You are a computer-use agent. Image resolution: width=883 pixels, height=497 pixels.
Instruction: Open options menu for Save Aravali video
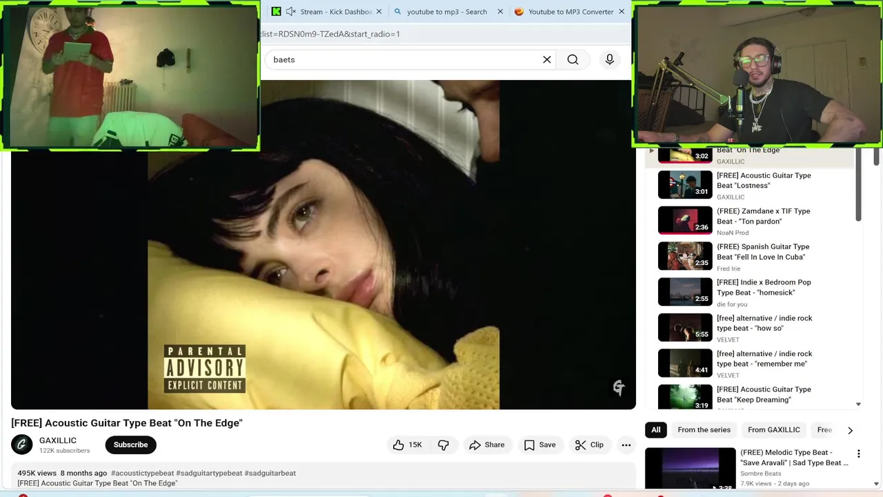pyautogui.click(x=859, y=454)
